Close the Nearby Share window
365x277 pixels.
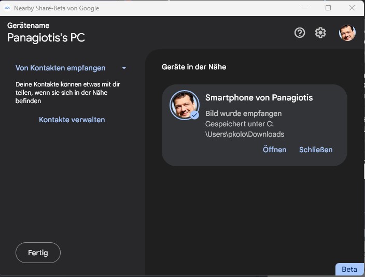[352, 8]
